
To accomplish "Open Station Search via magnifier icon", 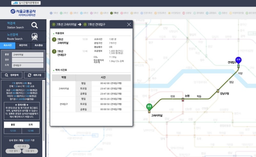I will pyautogui.click(x=35, y=25).
